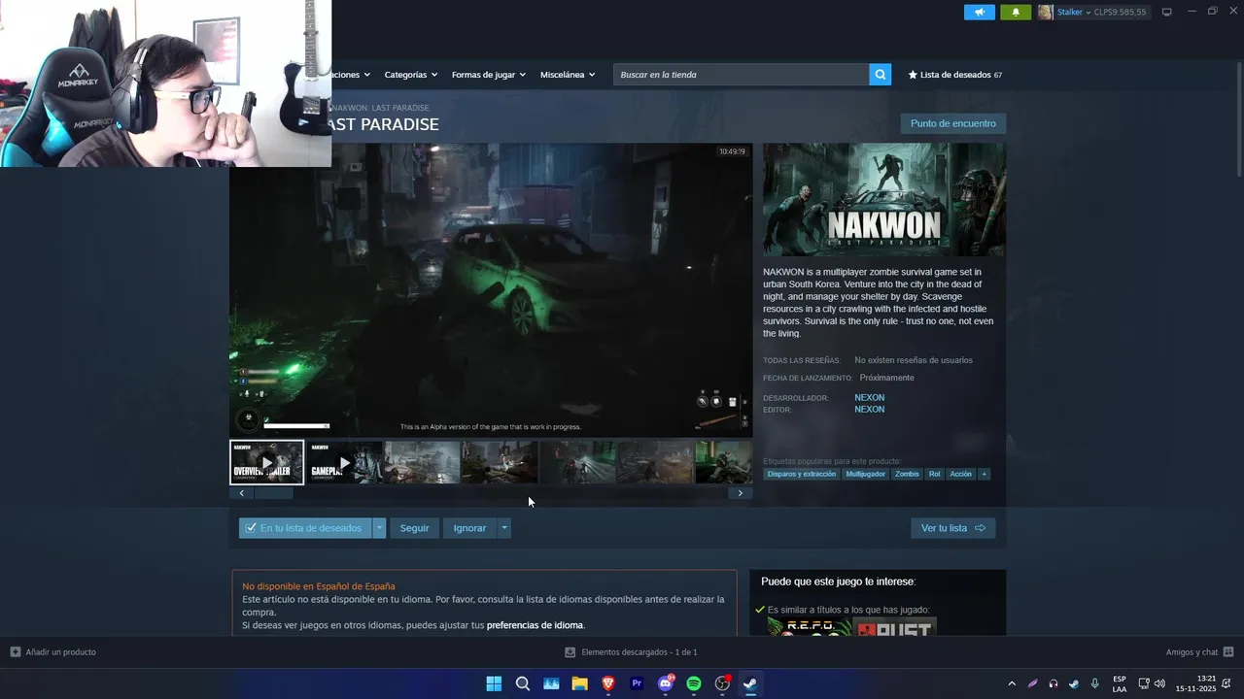Screen dimensions: 1244x699
Task: Click the right arrow of the media strip
Action: click(740, 493)
